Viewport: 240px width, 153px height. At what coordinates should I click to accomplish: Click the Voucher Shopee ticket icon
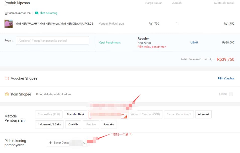[x=7, y=78]
